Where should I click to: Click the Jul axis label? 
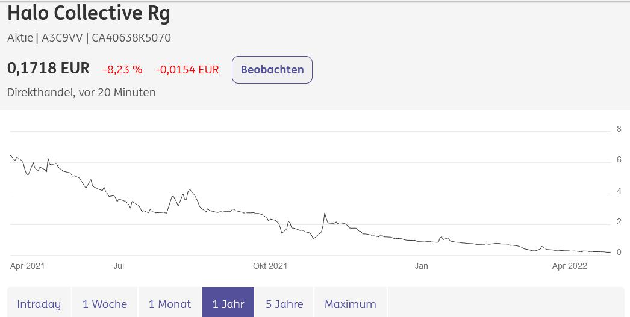(119, 266)
